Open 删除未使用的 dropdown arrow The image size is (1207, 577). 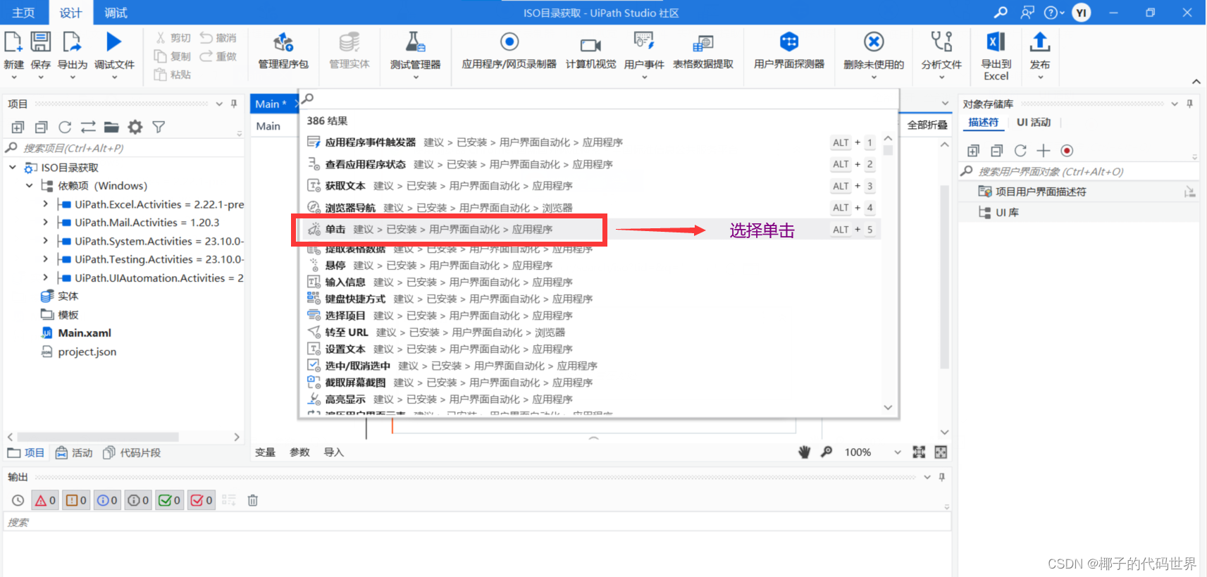pyautogui.click(x=874, y=77)
